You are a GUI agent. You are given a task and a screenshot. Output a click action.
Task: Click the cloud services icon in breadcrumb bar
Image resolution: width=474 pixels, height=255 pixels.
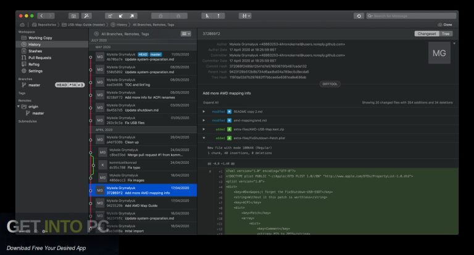(22, 24)
